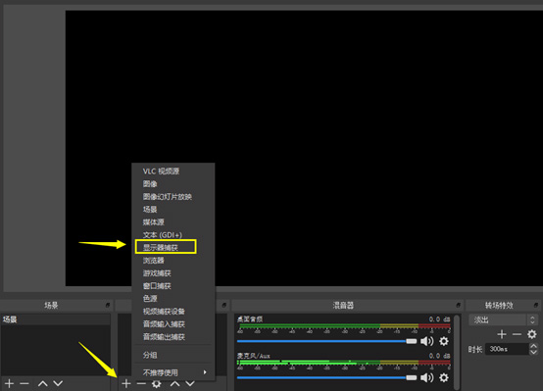
Task: Open the 淡出 transition dropdown
Action: (x=503, y=319)
